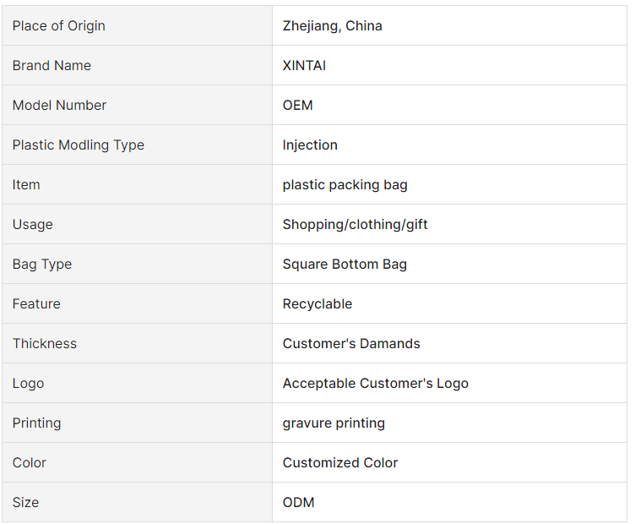The image size is (635, 524).
Task: Select the Square Bottom Bag value
Action: 345,265
